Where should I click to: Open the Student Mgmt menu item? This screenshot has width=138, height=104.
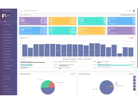pyautogui.click(x=9, y=49)
